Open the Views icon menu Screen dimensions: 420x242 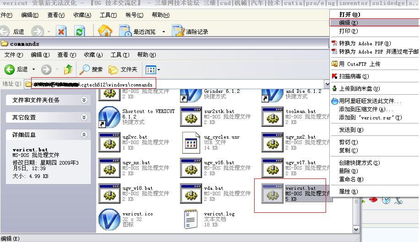pyautogui.click(x=151, y=70)
